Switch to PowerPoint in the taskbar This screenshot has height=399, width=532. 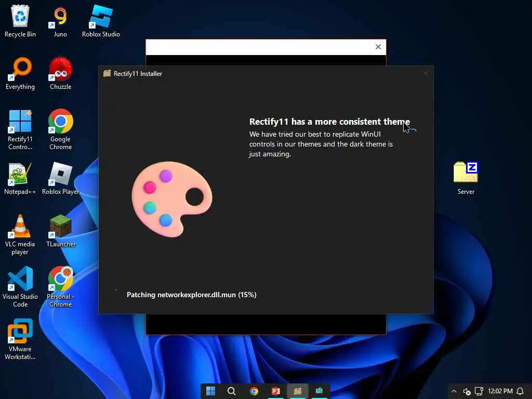(x=276, y=391)
